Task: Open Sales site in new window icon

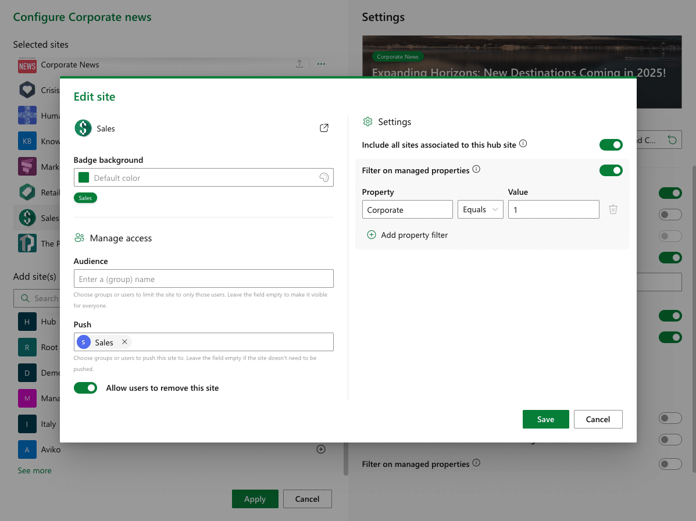Action: click(x=324, y=128)
